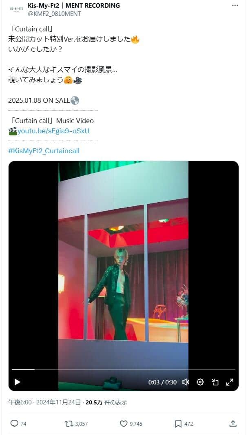The height and width of the screenshot is (435, 248).
Task: Toggle picture-in-picture mode icon
Action: pos(215,382)
